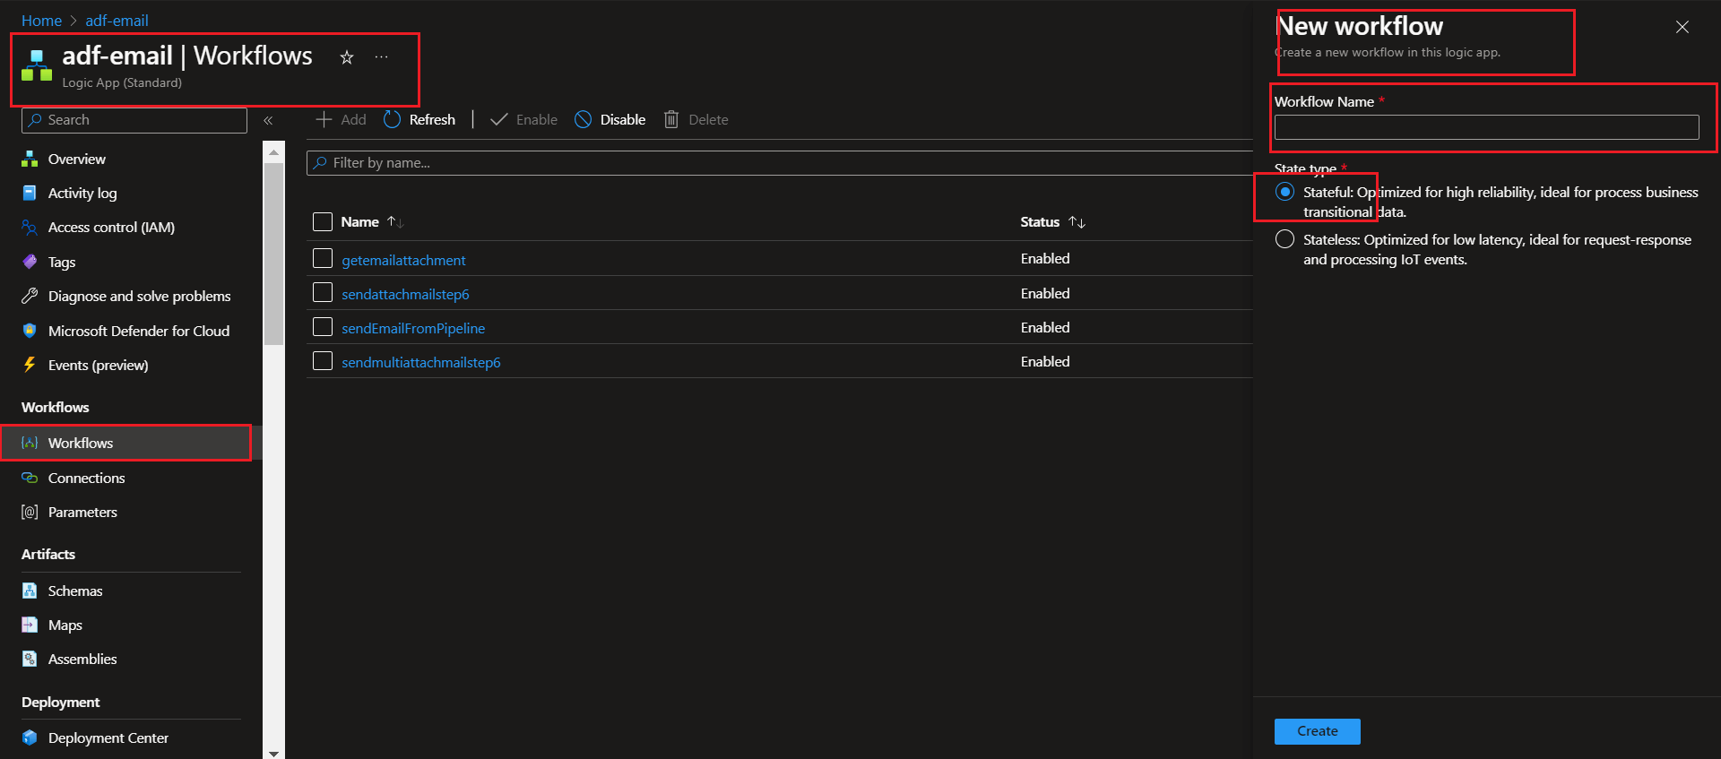Open Microsoft Defender for Cloud
The image size is (1721, 759).
(x=138, y=331)
